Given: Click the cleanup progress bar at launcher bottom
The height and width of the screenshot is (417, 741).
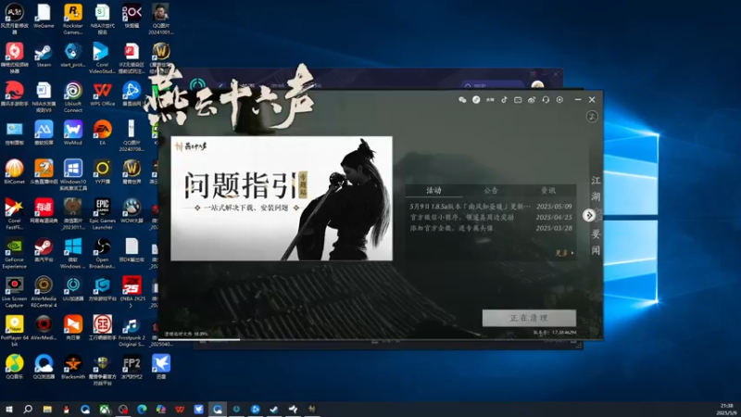Looking at the screenshot, I should click(381, 339).
